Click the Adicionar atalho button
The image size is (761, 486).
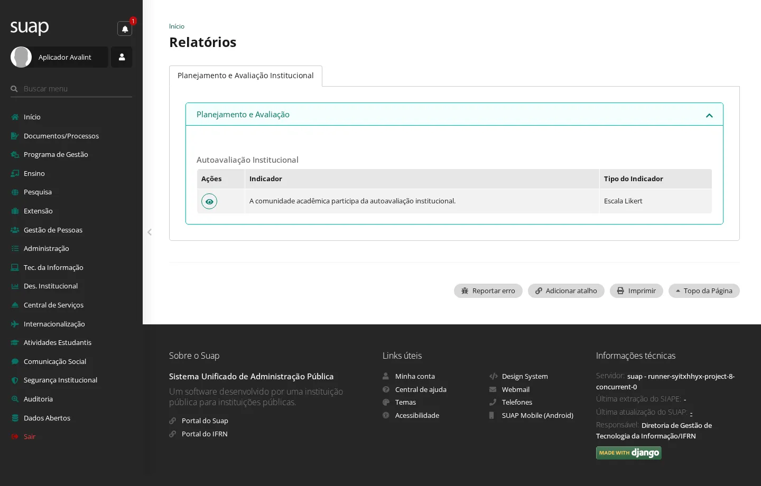[566, 291]
